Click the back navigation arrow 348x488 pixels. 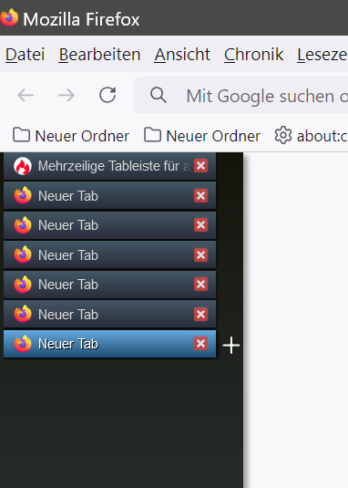26,95
